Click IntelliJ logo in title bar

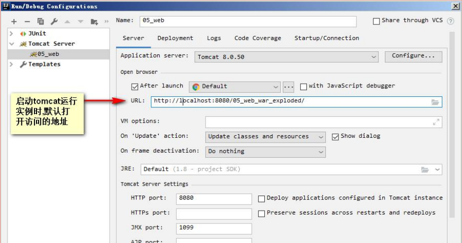pyautogui.click(x=6, y=6)
